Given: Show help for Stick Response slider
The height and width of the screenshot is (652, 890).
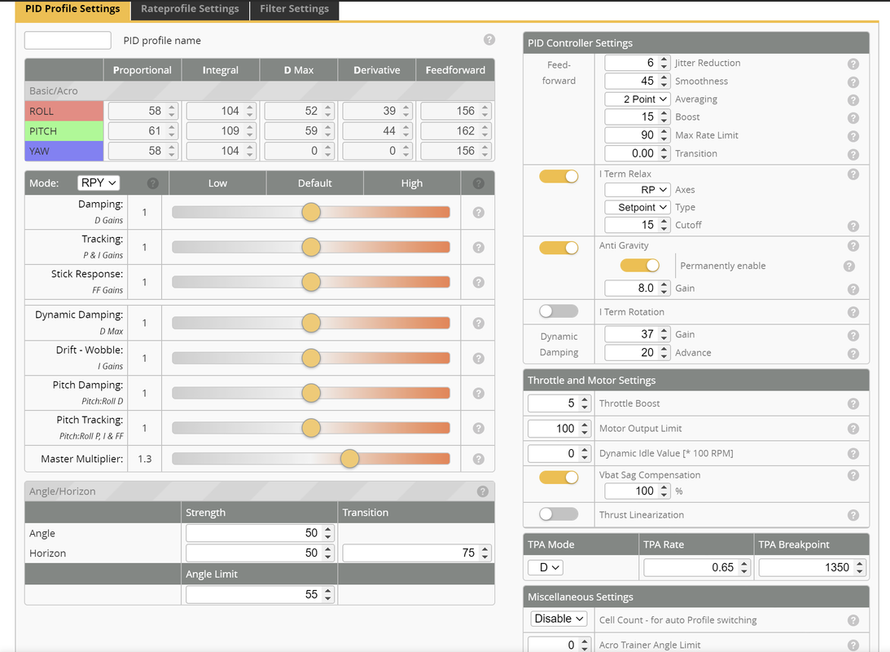Looking at the screenshot, I should (x=479, y=282).
